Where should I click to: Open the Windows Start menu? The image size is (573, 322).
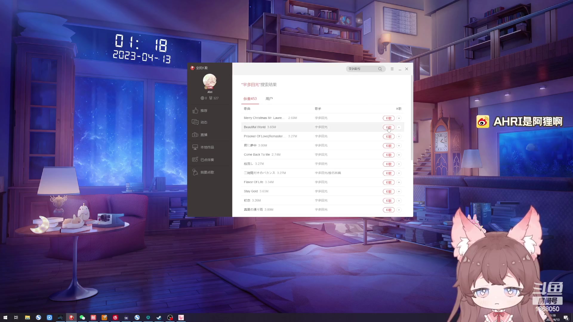(5, 318)
